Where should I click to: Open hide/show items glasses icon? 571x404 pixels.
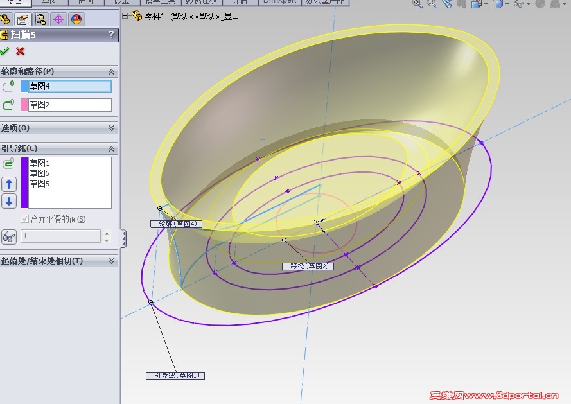click(518, 4)
